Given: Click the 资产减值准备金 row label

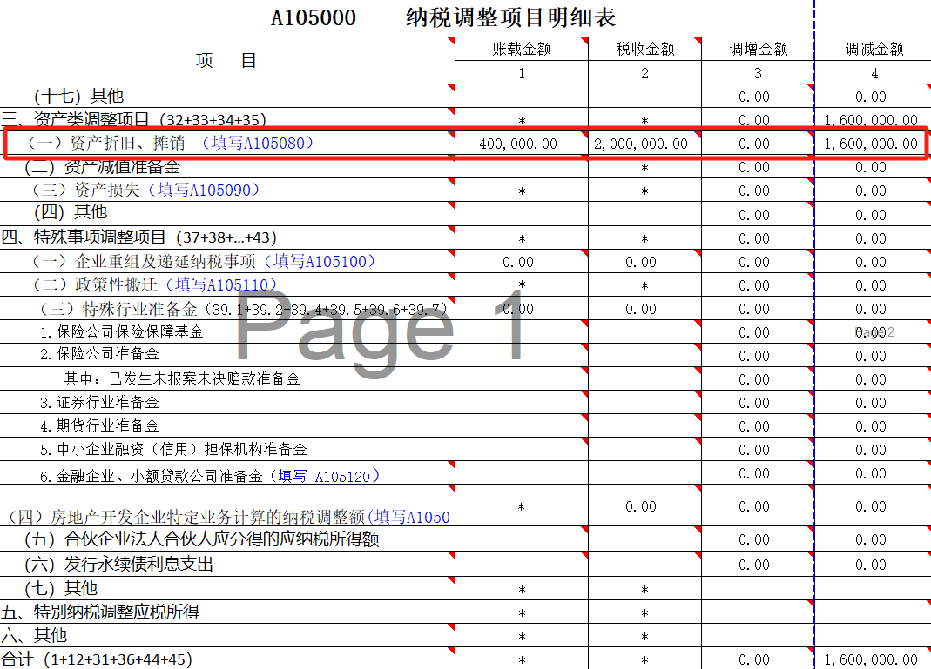Looking at the screenshot, I should coord(103,167).
